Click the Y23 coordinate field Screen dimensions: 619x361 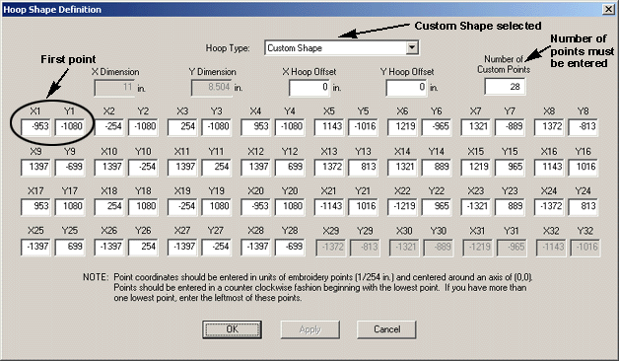coord(511,207)
